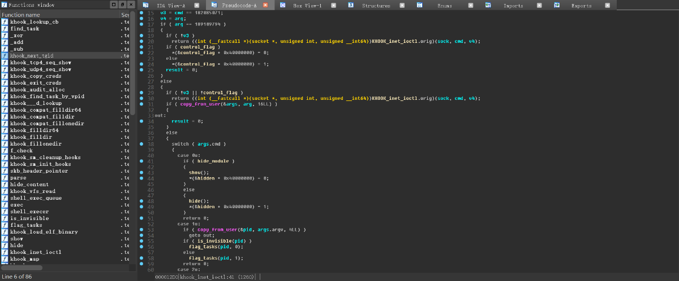This screenshot has height=281, width=679.
Task: Click the Exports tab icon
Action: [x=557, y=5]
